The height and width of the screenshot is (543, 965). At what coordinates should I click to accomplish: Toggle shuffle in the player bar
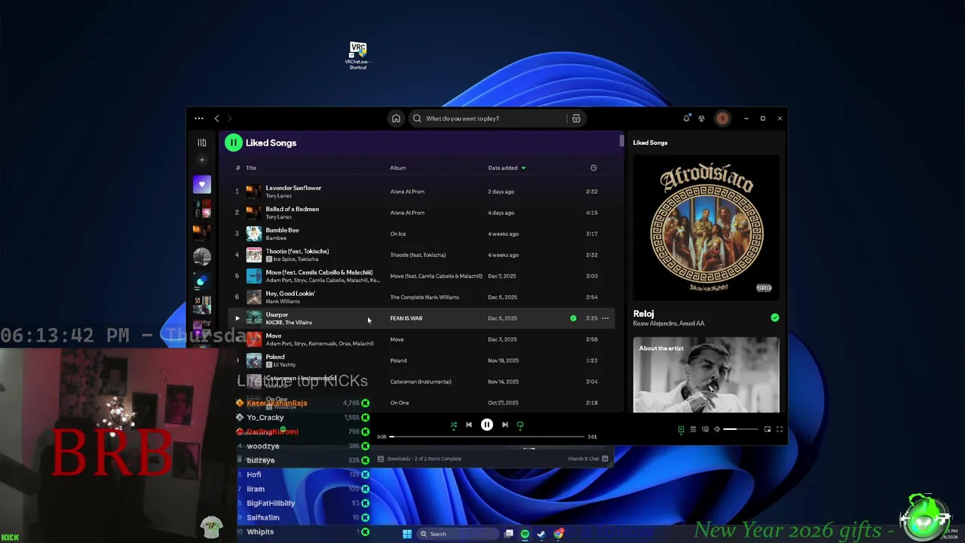click(x=454, y=425)
